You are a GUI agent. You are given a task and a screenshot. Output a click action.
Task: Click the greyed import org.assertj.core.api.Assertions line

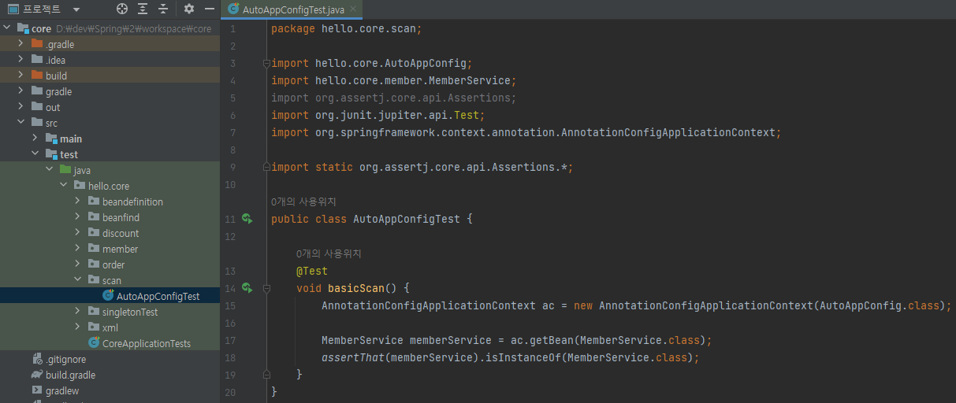pyautogui.click(x=394, y=98)
